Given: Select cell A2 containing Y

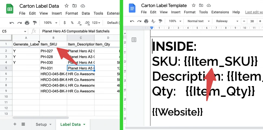Looking at the screenshot, I should (x=26, y=51).
